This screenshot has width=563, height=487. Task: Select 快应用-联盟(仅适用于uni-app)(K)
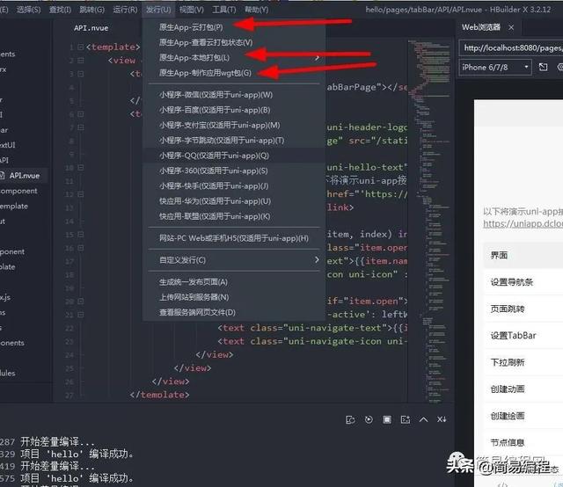(234, 216)
